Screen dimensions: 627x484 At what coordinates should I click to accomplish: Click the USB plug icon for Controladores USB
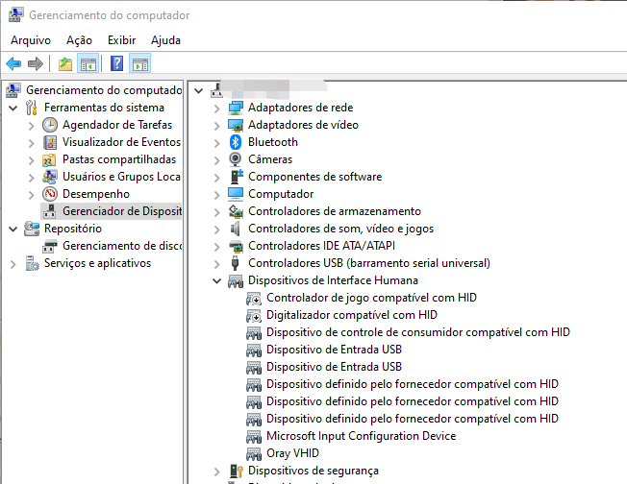point(235,263)
